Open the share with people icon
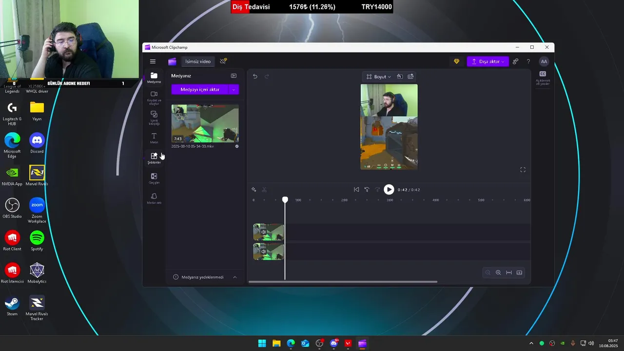This screenshot has height=351, width=624. point(515,61)
